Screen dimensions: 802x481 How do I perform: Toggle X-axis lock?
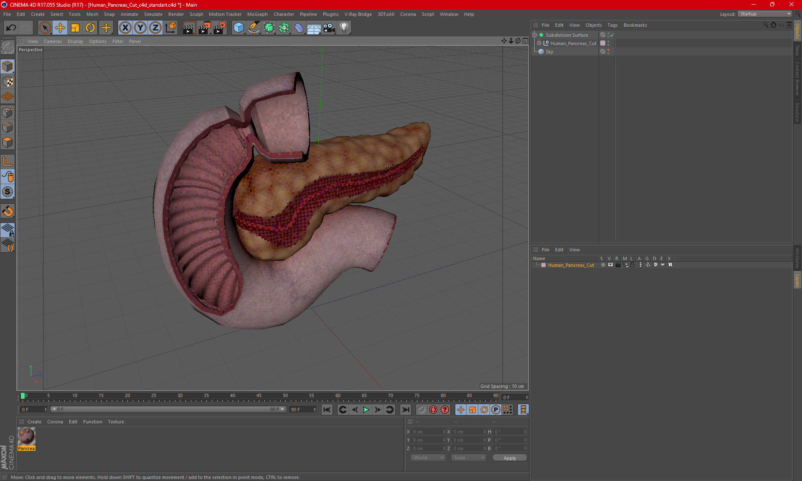[x=125, y=28]
